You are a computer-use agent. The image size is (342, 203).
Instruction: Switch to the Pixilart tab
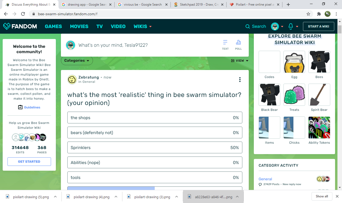click(254, 5)
